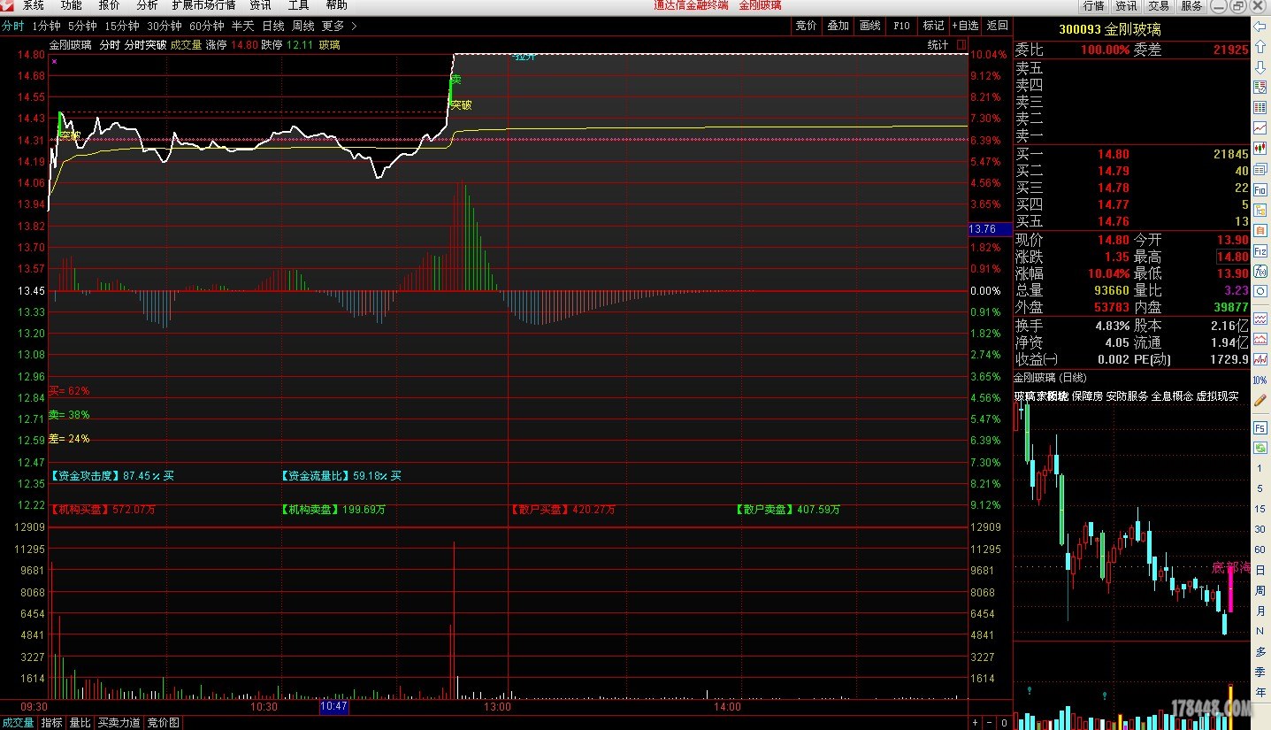This screenshot has height=730, width=1271.
Task: Click the plus button at chart bottom right
Action: pos(976,723)
